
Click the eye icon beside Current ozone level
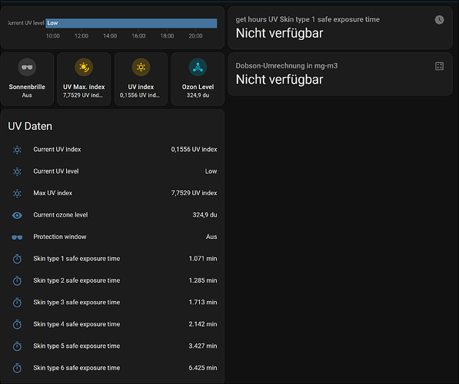coord(17,215)
